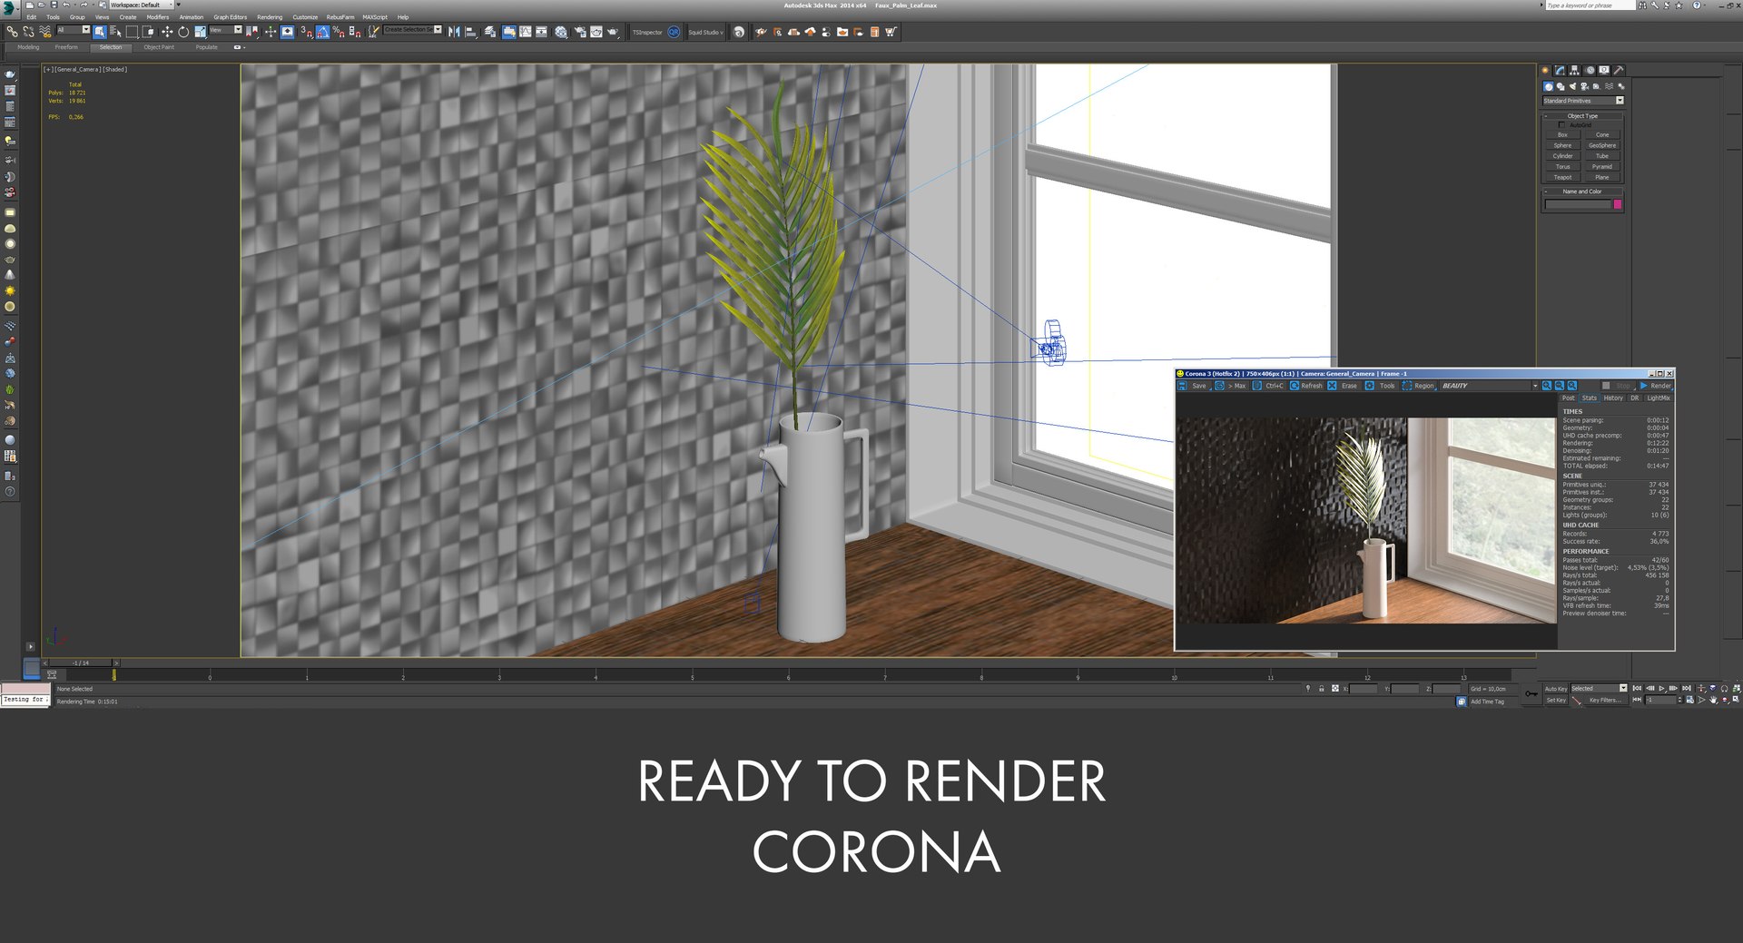Open the View reference coordinate dropdown
The image size is (1743, 943).
pyautogui.click(x=226, y=30)
